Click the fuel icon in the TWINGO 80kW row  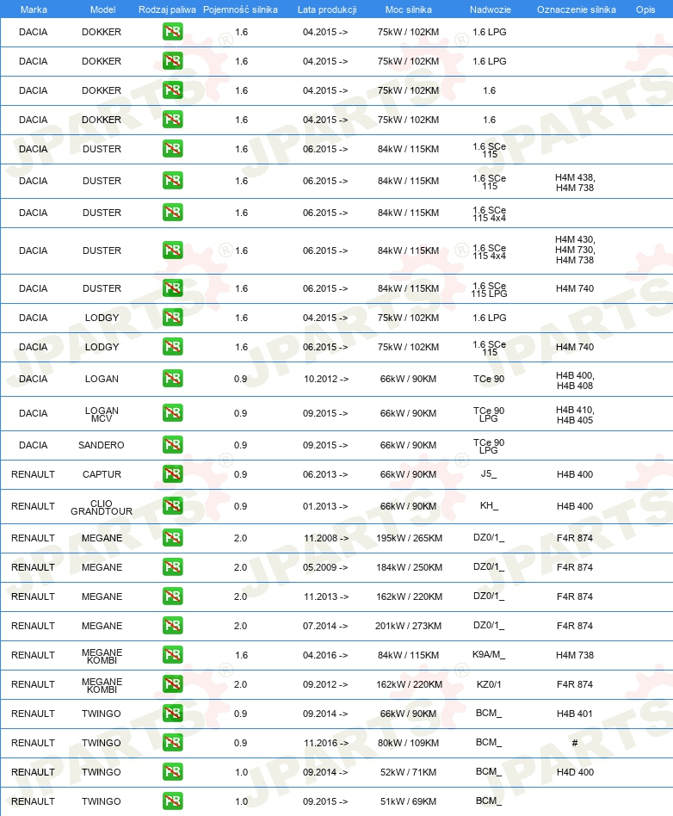tap(172, 742)
